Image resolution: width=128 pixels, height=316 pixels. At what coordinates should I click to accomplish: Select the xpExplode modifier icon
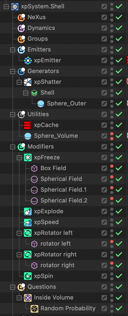(28, 211)
